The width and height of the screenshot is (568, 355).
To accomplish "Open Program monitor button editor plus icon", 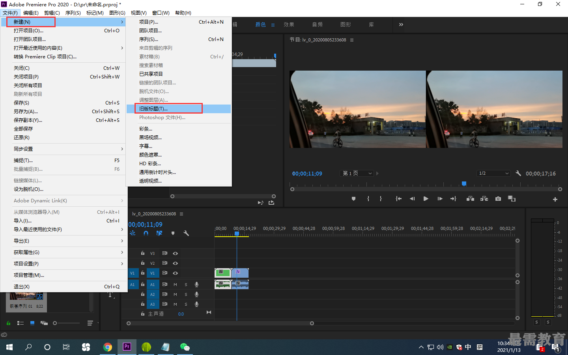I will click(x=555, y=200).
